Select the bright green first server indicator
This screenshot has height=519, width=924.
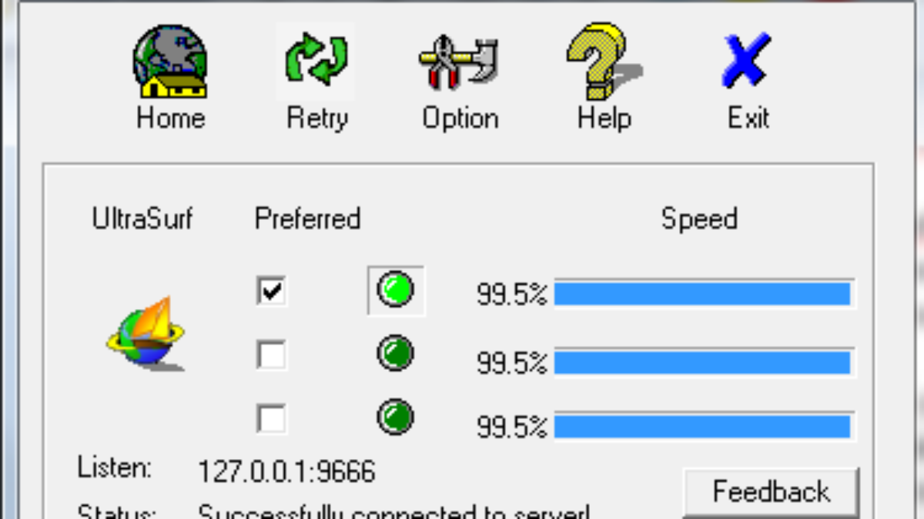pyautogui.click(x=396, y=291)
